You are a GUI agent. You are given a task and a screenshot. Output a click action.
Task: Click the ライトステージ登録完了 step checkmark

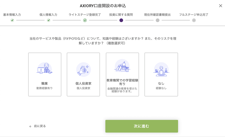[85, 20]
